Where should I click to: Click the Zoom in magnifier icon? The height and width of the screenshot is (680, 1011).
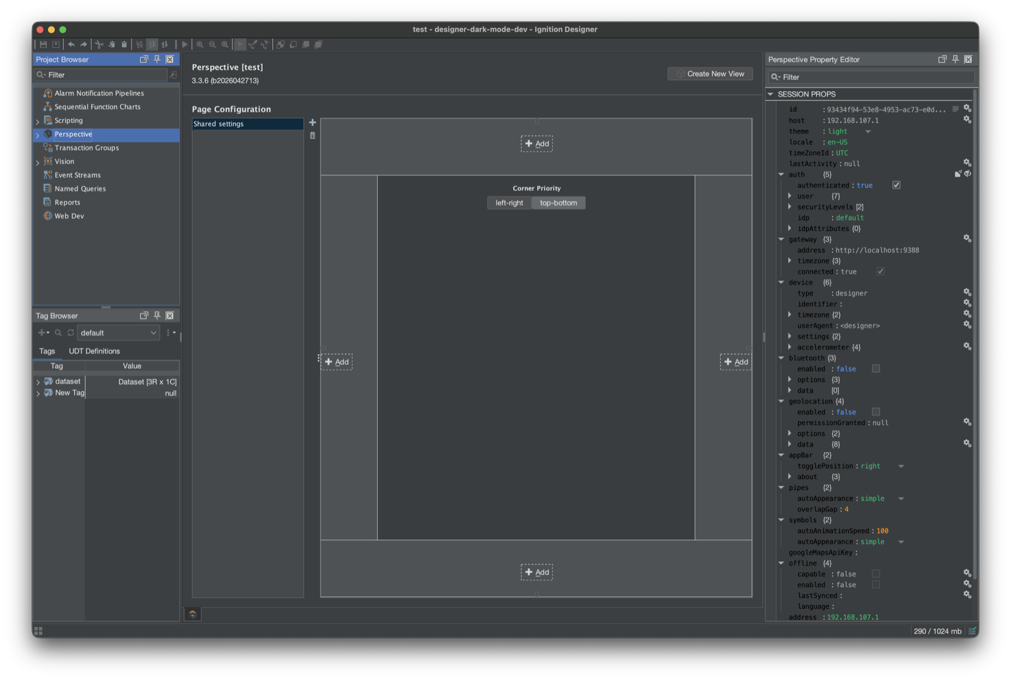[x=200, y=45]
